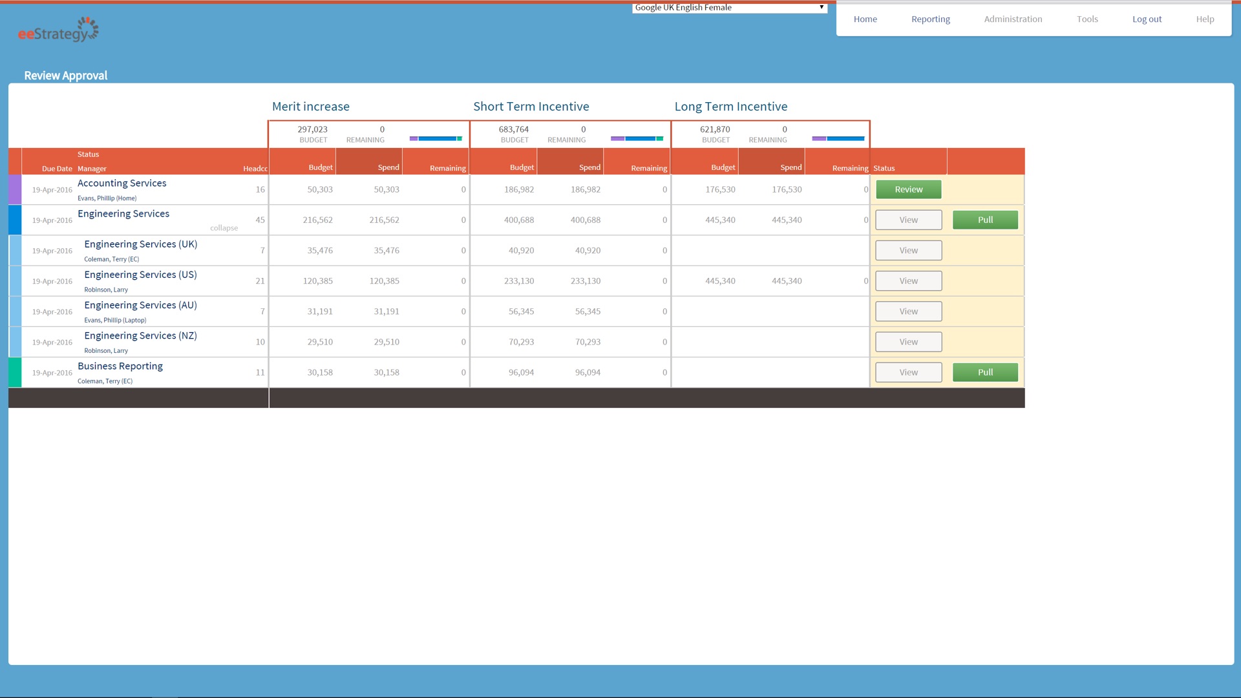Viewport: 1241px width, 698px height.
Task: Click purple status swatch for Accounting Services
Action: point(15,190)
